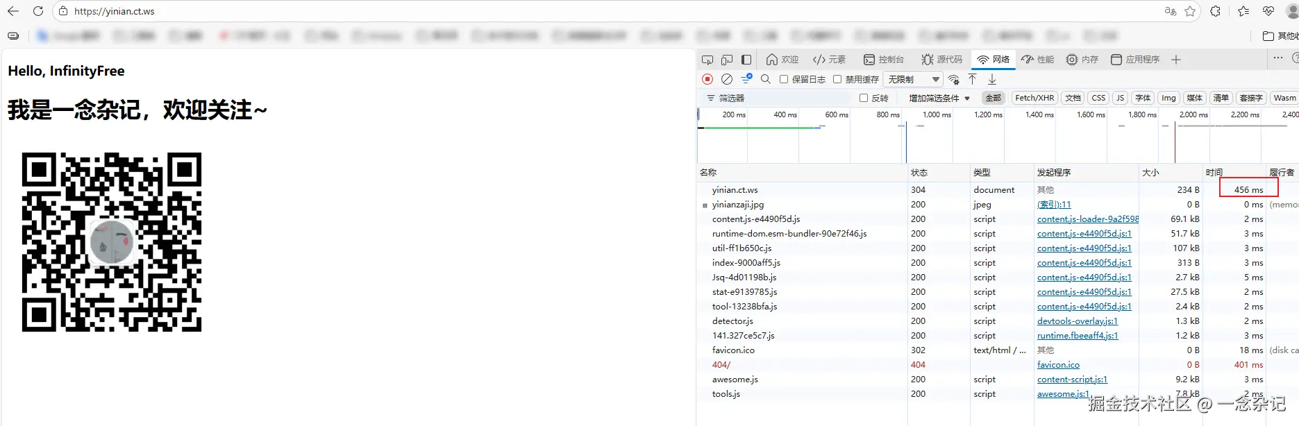Select the awesome.js request row
This screenshot has height=426, width=1299.
tap(998, 380)
